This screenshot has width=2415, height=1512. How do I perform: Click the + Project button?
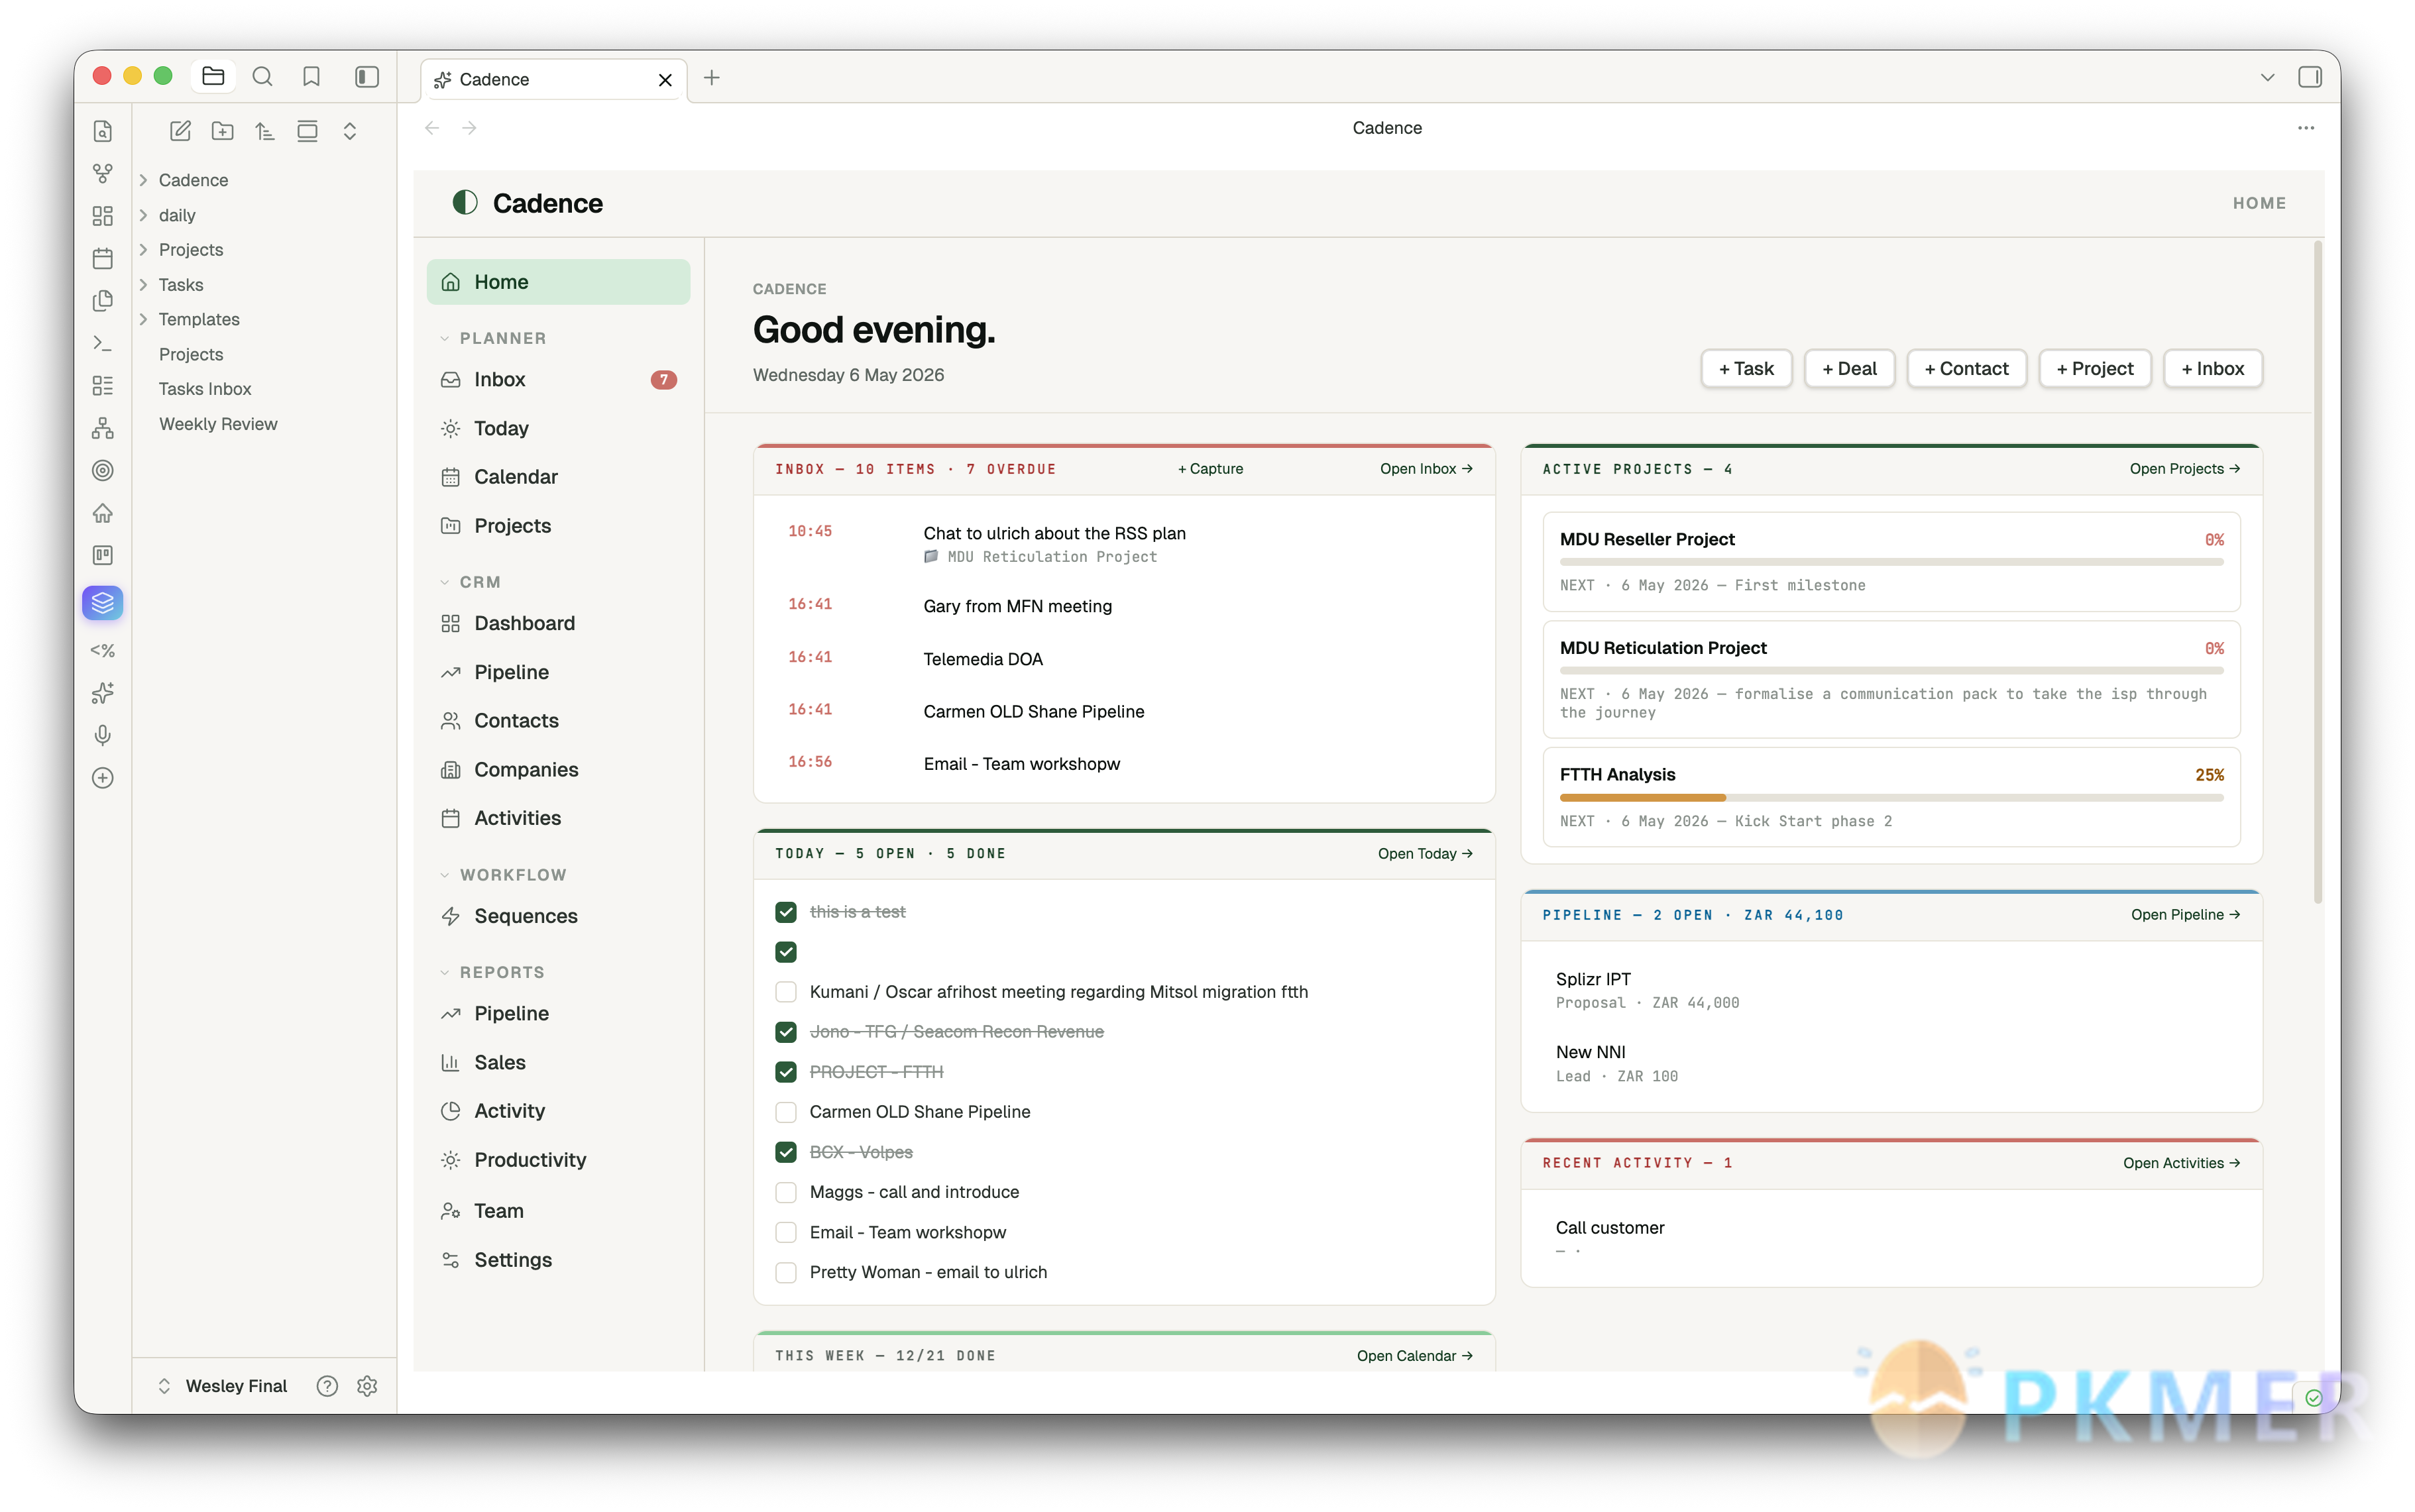[x=2094, y=368]
